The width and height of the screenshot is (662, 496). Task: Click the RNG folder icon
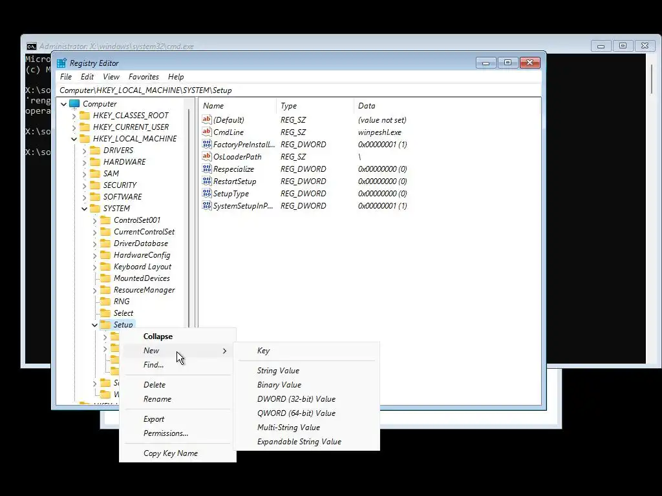click(x=105, y=301)
